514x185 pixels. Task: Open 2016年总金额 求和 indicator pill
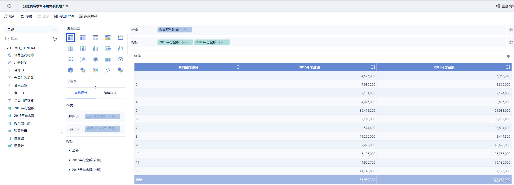coord(212,42)
